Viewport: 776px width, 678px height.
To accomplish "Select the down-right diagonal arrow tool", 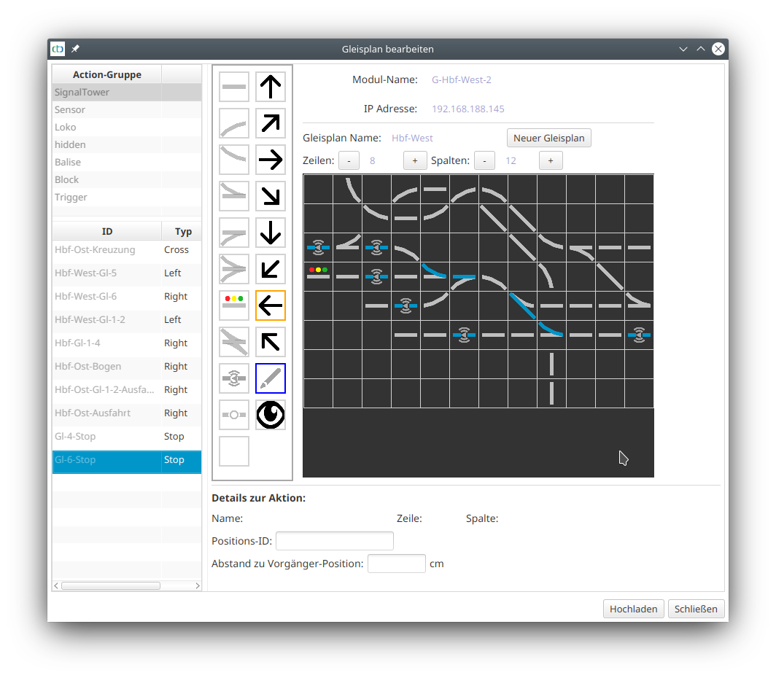I will tap(271, 196).
